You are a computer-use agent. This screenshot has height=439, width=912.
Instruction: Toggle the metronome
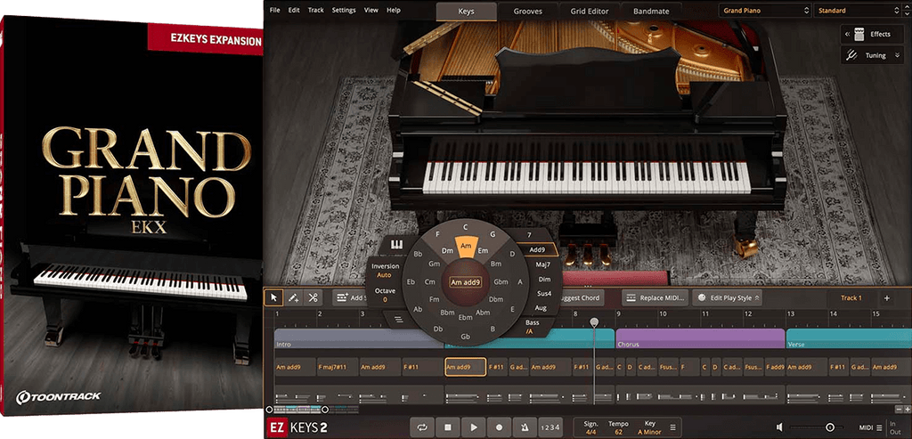(525, 427)
